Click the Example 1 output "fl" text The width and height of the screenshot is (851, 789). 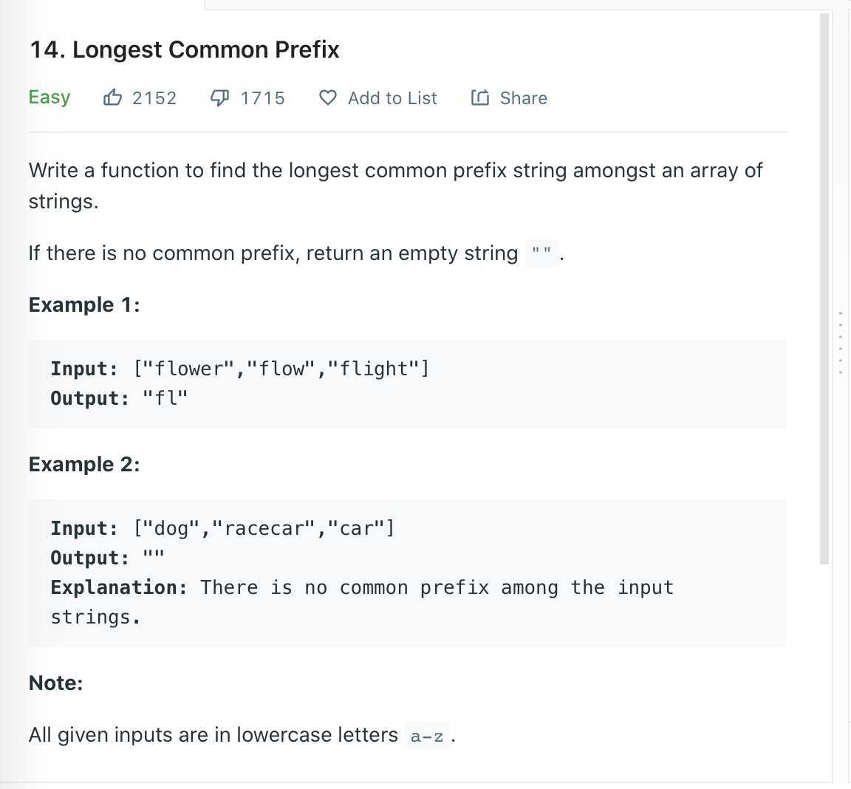point(165,398)
